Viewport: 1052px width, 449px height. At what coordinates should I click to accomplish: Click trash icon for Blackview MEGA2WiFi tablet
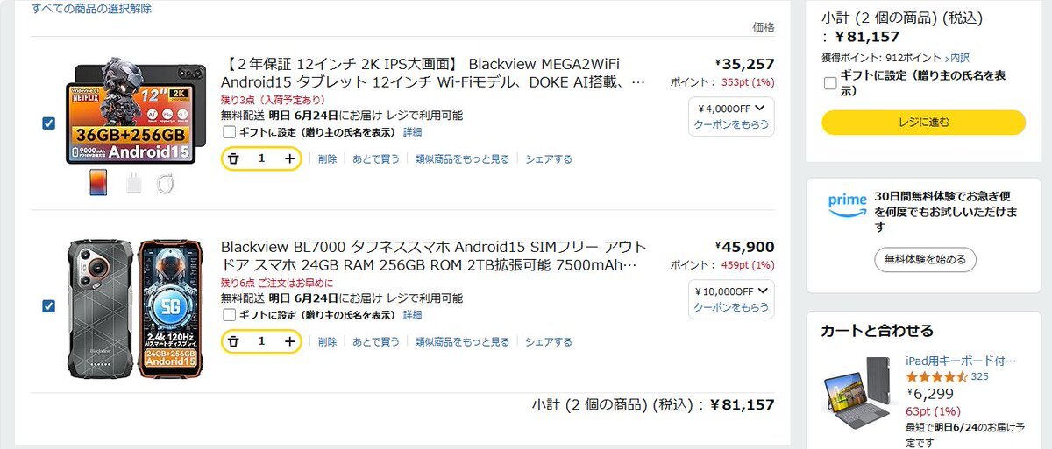pos(234,158)
